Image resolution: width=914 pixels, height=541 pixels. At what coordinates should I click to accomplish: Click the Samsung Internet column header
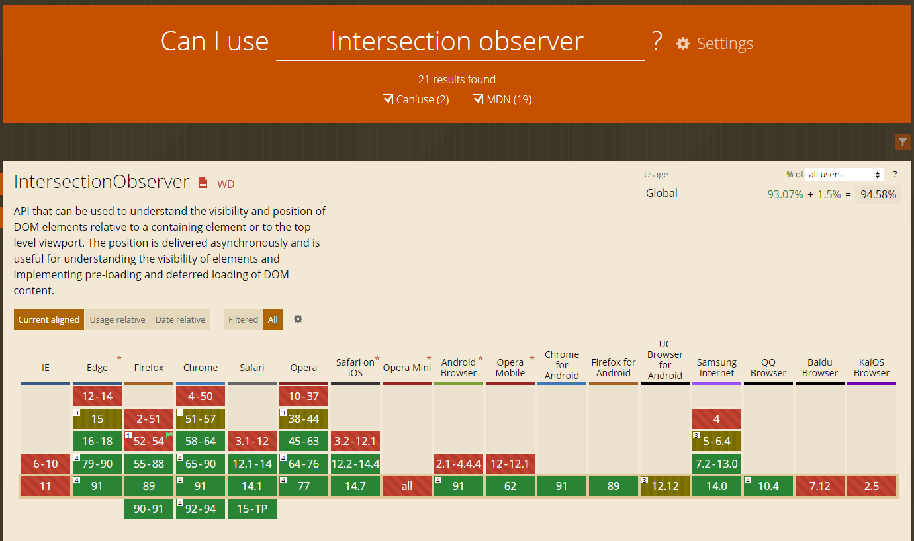pyautogui.click(x=717, y=367)
